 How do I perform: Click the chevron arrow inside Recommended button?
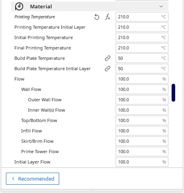pos(13,179)
